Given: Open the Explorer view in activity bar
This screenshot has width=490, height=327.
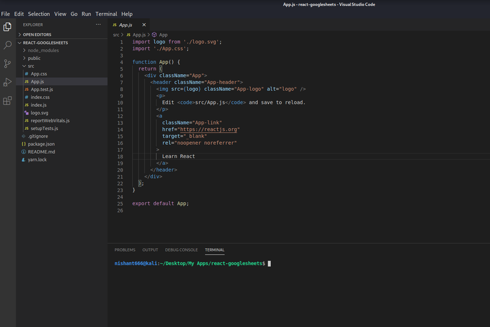Looking at the screenshot, I should (8, 27).
